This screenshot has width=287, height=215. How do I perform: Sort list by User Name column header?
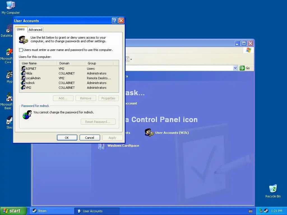click(38, 63)
